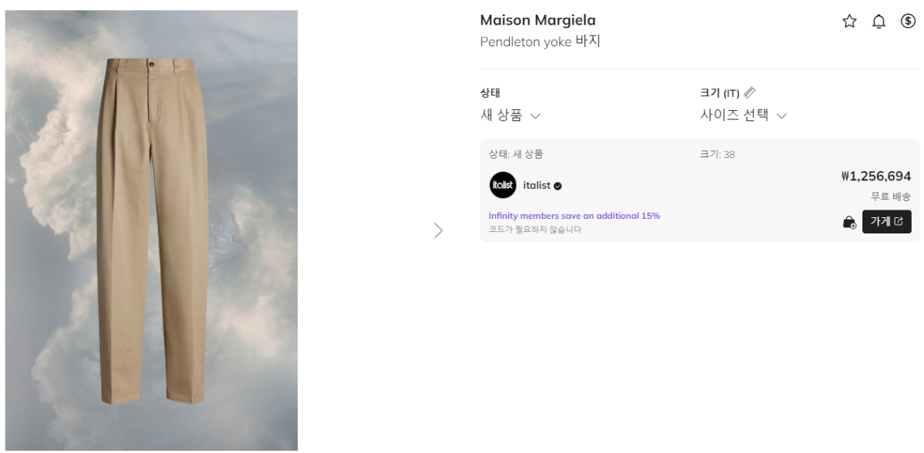The height and width of the screenshot is (453, 924).
Task: Expand the 새 상품 condition dropdown
Action: click(x=510, y=116)
